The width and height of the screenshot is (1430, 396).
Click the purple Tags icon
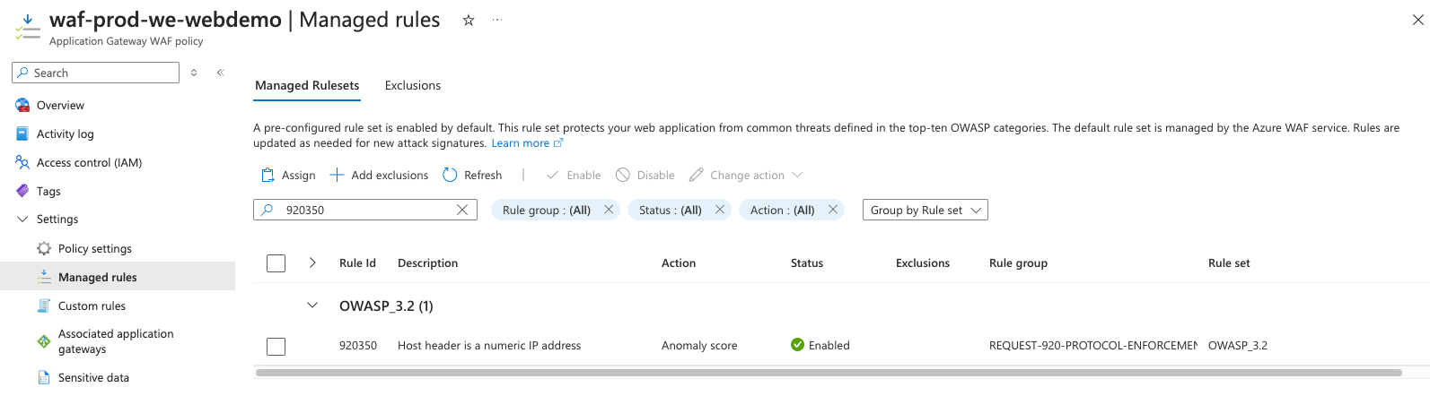point(22,191)
